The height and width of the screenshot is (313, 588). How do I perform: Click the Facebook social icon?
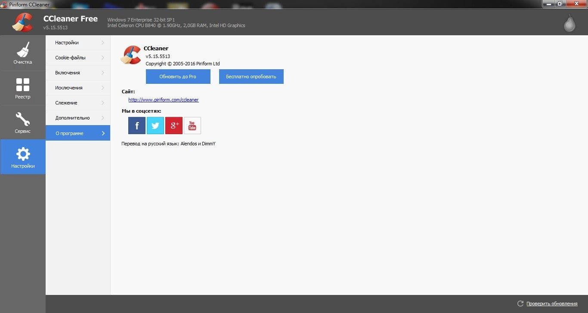point(137,126)
